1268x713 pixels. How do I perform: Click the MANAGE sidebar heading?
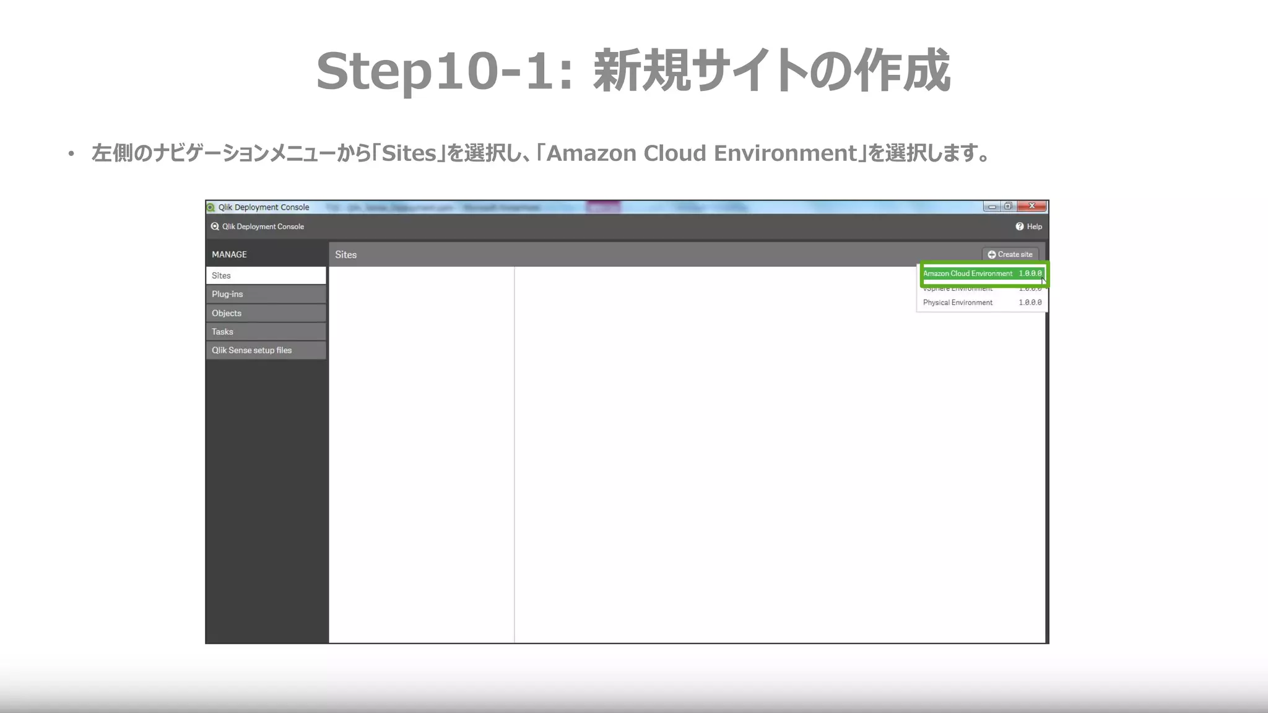tap(229, 254)
